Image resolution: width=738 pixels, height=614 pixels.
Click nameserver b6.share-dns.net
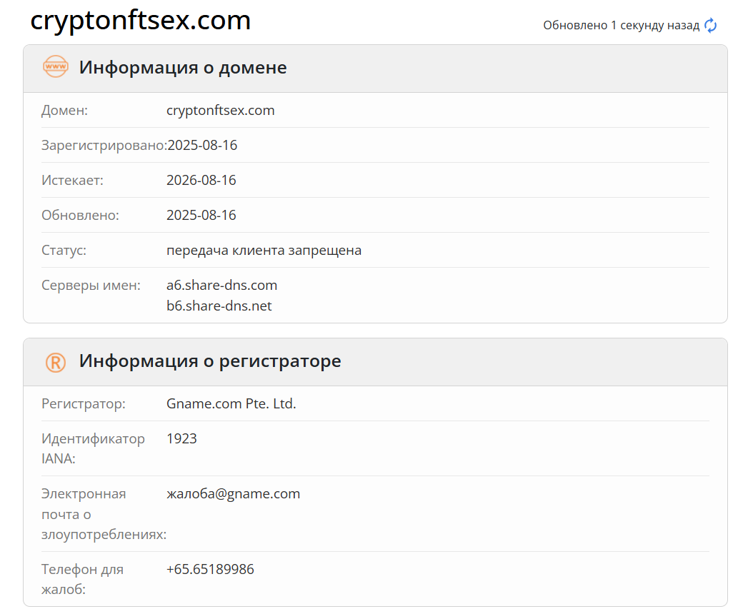[219, 306]
